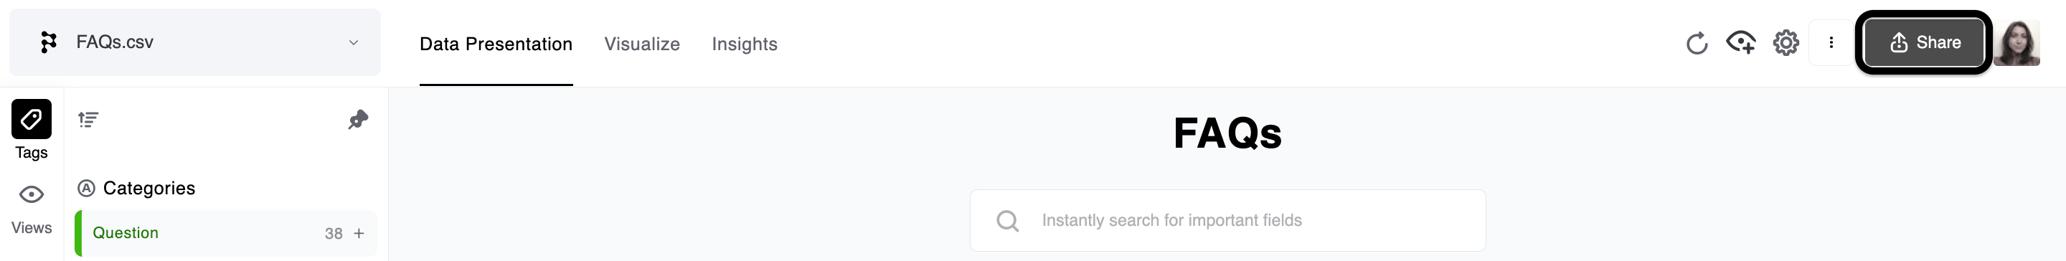Click the plus next to Question count

click(359, 233)
